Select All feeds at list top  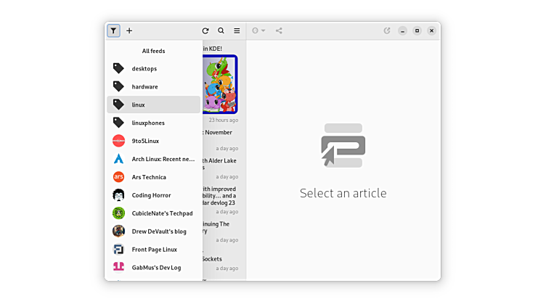[153, 51]
